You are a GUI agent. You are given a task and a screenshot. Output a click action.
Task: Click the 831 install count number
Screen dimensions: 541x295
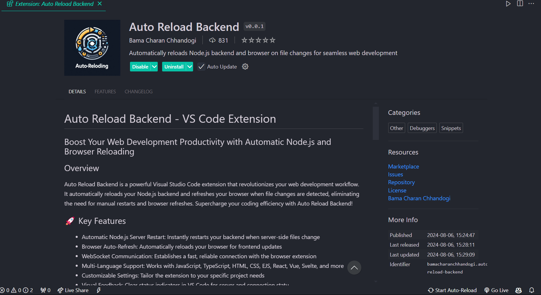coord(223,40)
